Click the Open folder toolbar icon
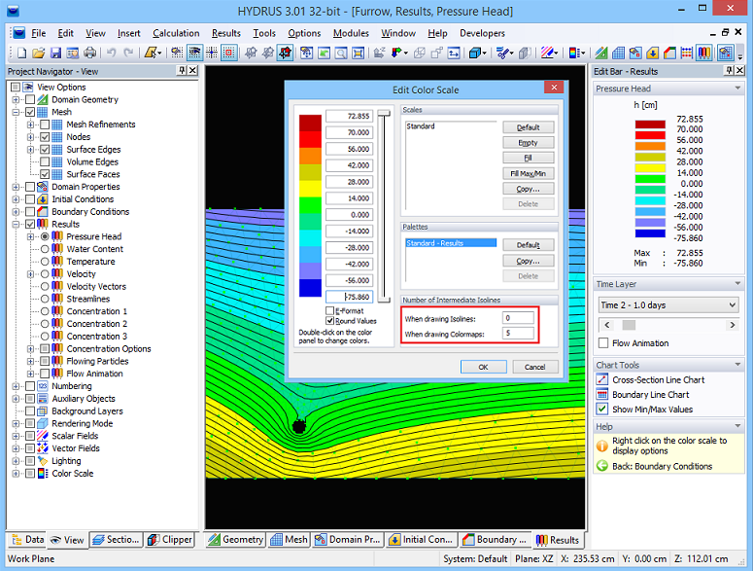This screenshot has height=571, width=753. [x=39, y=53]
